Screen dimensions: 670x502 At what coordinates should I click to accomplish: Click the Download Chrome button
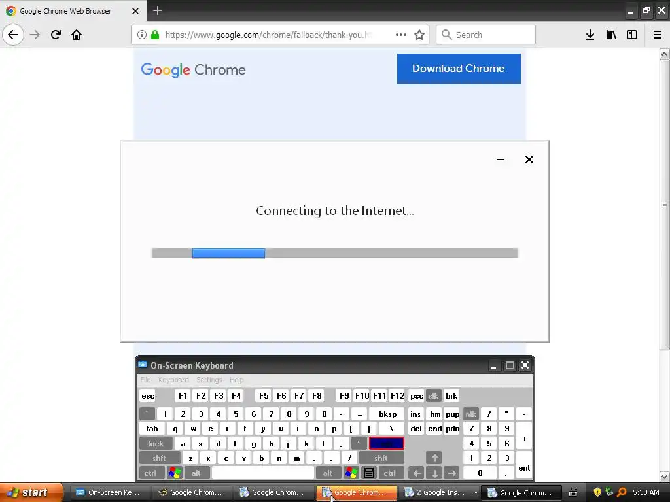click(459, 68)
